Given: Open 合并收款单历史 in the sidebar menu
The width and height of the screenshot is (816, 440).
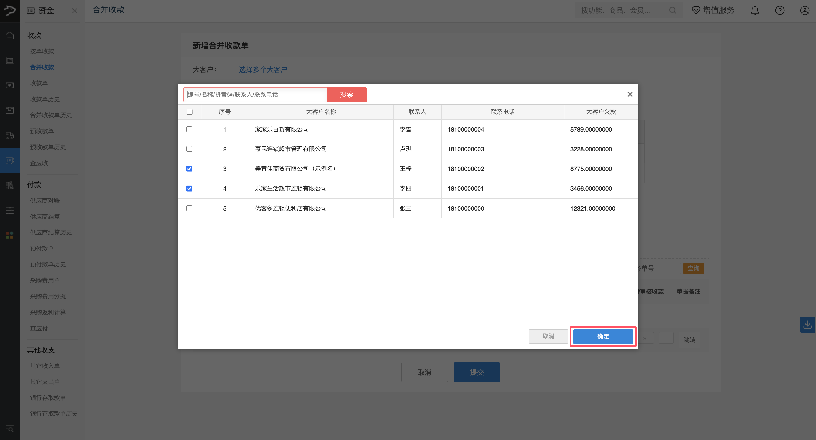Looking at the screenshot, I should tap(51, 115).
